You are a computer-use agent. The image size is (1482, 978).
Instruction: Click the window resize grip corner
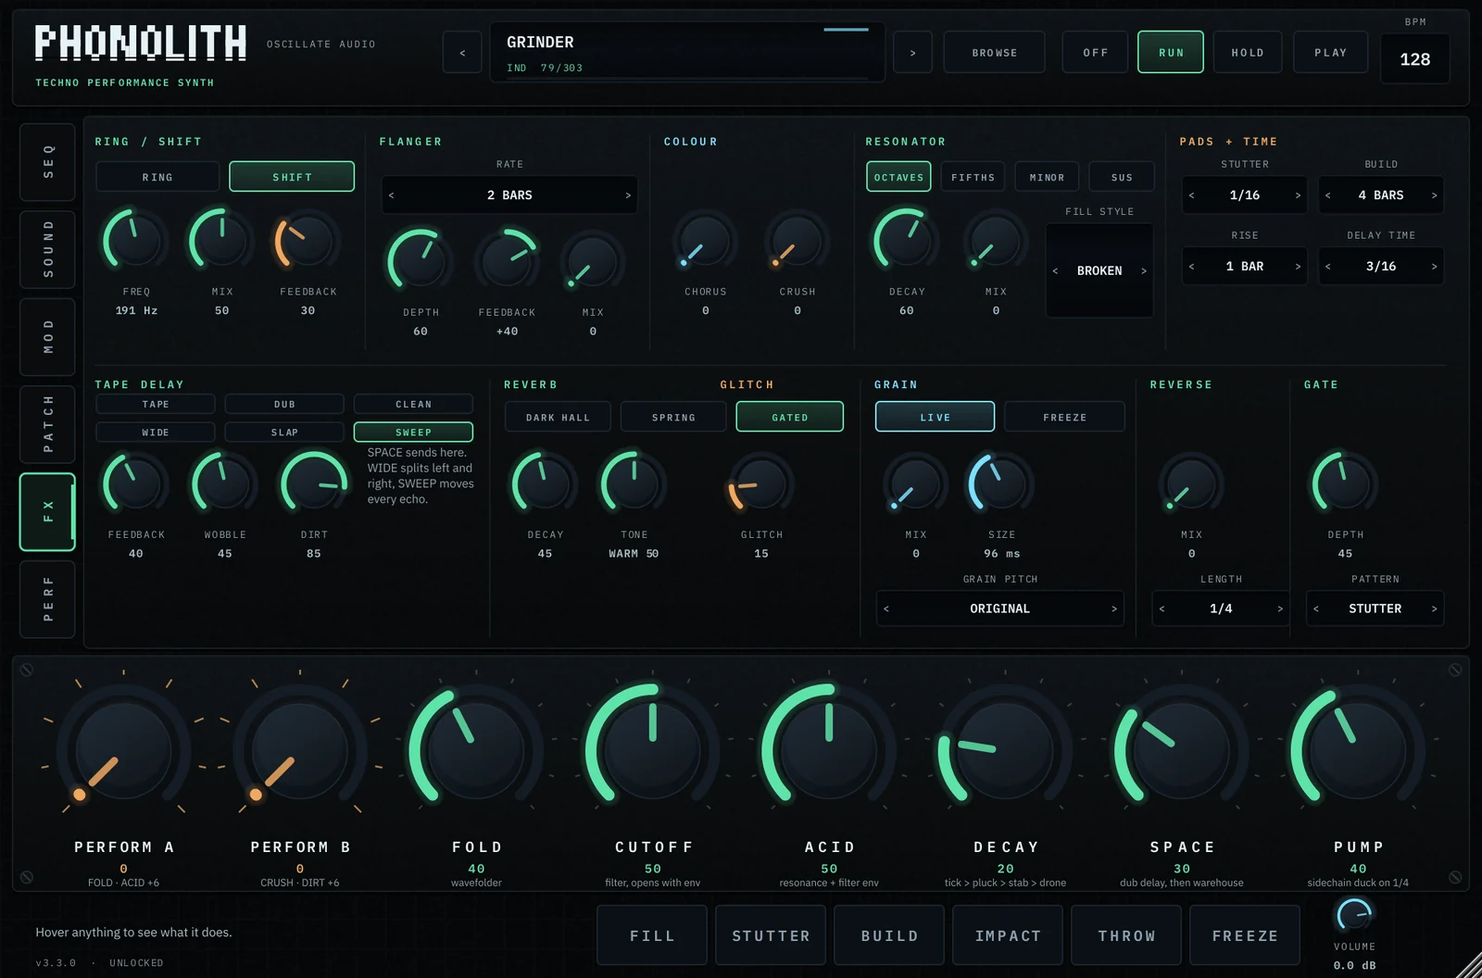[1470, 966]
